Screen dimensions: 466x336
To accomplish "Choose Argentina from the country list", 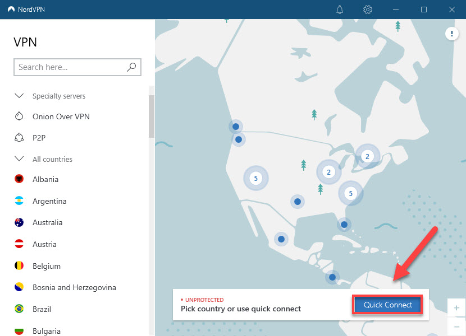I will pyautogui.click(x=49, y=201).
